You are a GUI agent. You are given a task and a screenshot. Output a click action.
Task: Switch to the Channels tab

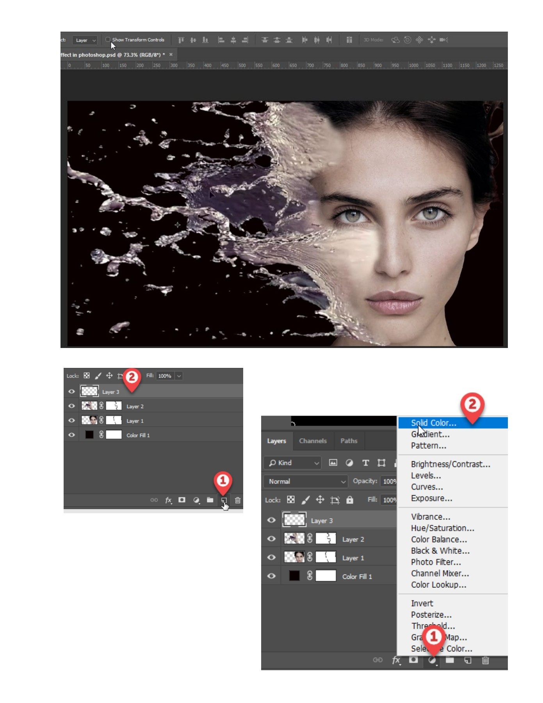tap(313, 441)
